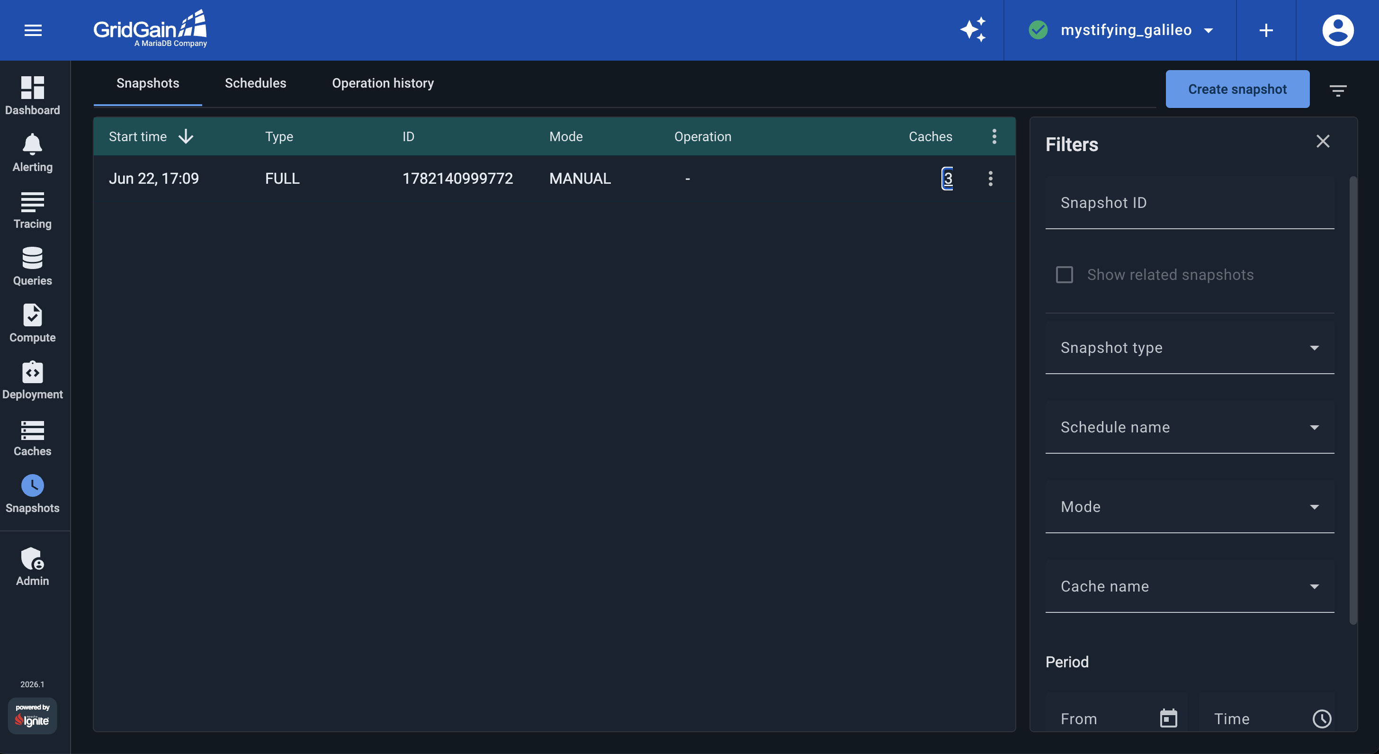Click the caches count link 3
Image resolution: width=1379 pixels, height=754 pixels.
click(948, 179)
